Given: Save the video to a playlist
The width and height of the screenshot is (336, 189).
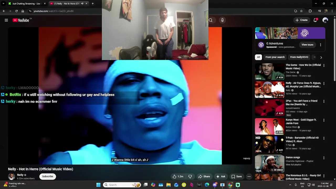Looking at the screenshot, I should (236, 176).
